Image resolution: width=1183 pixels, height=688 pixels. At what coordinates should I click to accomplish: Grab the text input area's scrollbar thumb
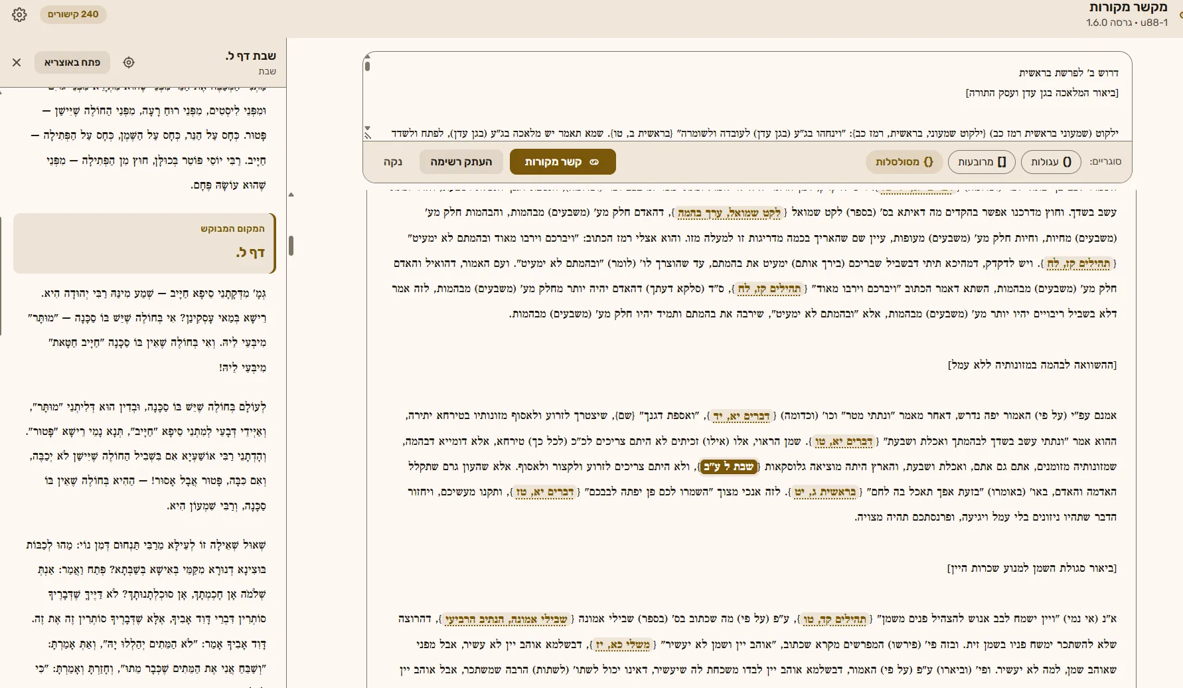click(367, 65)
